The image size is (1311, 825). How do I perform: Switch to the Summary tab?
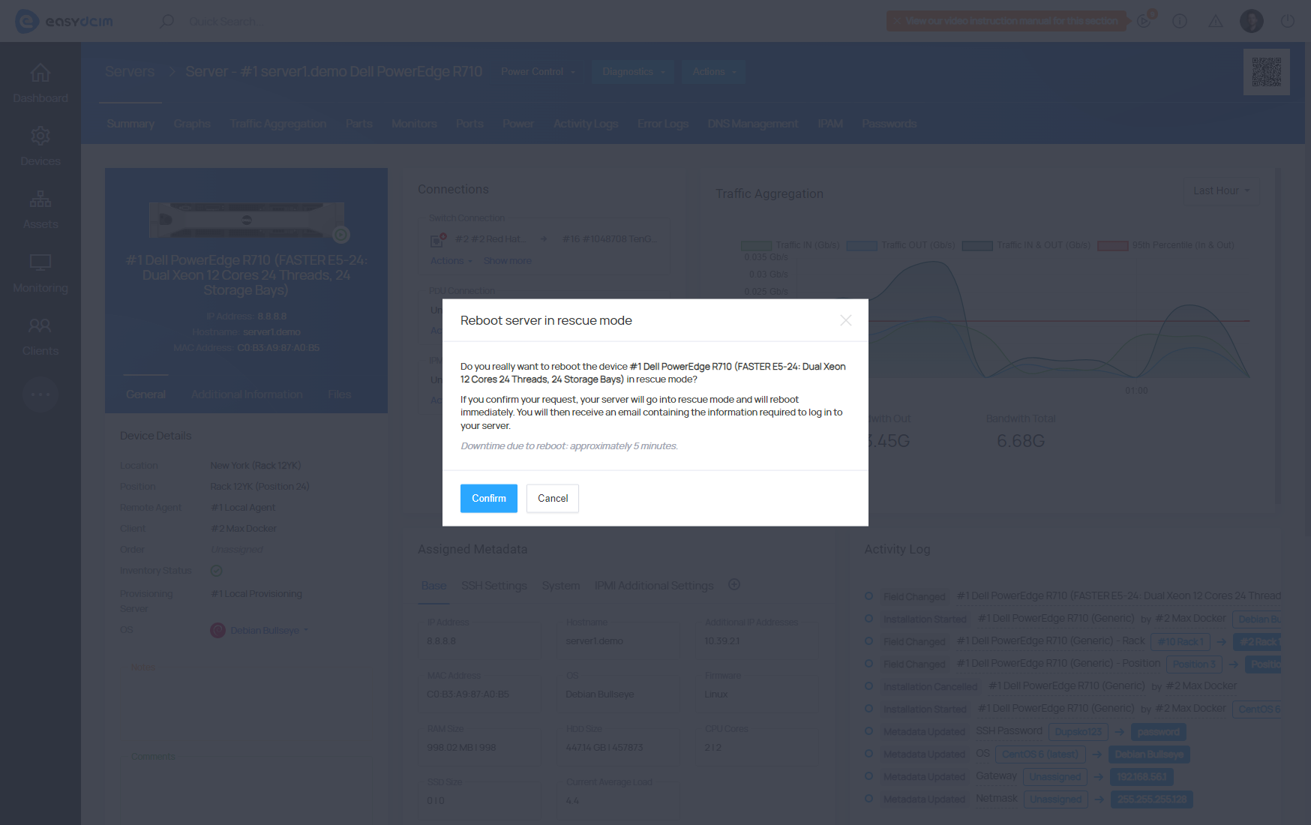pyautogui.click(x=130, y=124)
